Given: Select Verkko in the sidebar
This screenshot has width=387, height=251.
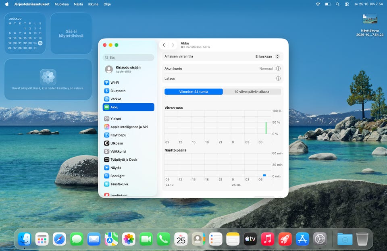Looking at the screenshot, I should tap(128, 99).
